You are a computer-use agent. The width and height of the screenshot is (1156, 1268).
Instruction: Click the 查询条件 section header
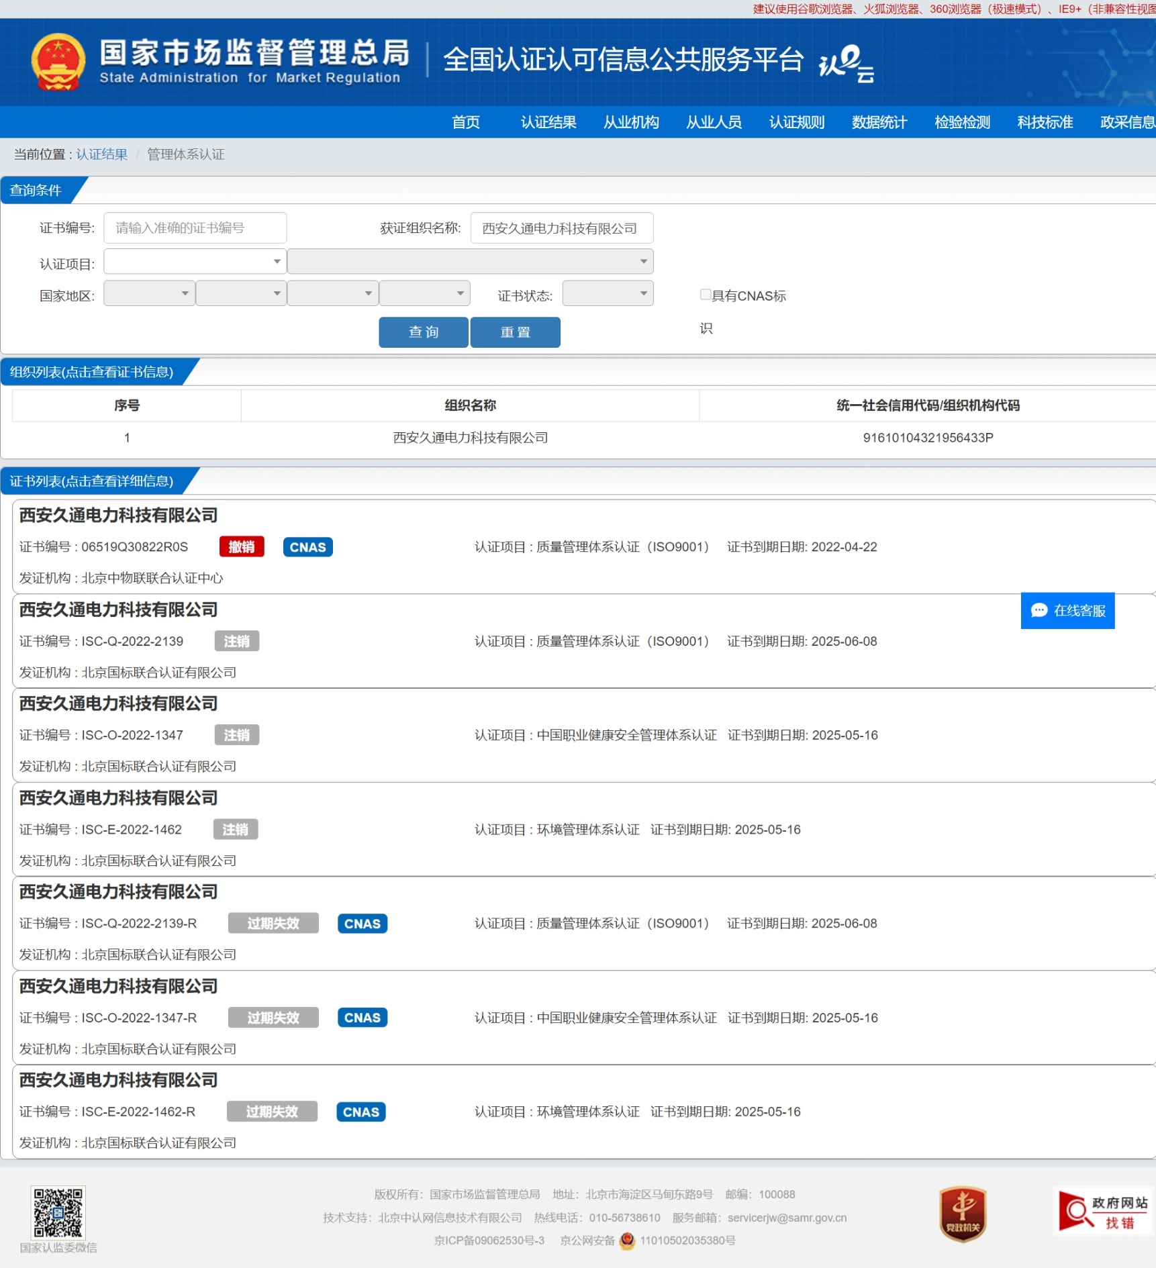pyautogui.click(x=36, y=191)
